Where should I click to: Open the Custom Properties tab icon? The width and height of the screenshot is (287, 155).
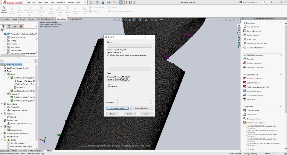pyautogui.click(x=239, y=44)
